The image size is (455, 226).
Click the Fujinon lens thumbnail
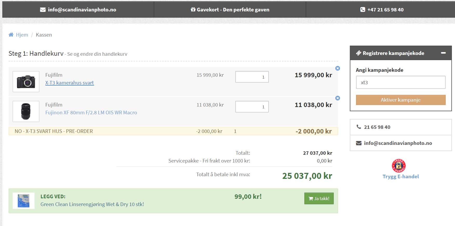tap(26, 111)
